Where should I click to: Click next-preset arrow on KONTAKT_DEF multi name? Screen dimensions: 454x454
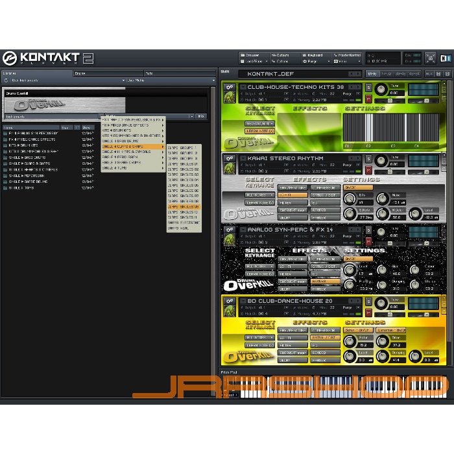click(x=358, y=74)
